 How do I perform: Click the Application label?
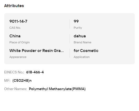[82, 57]
